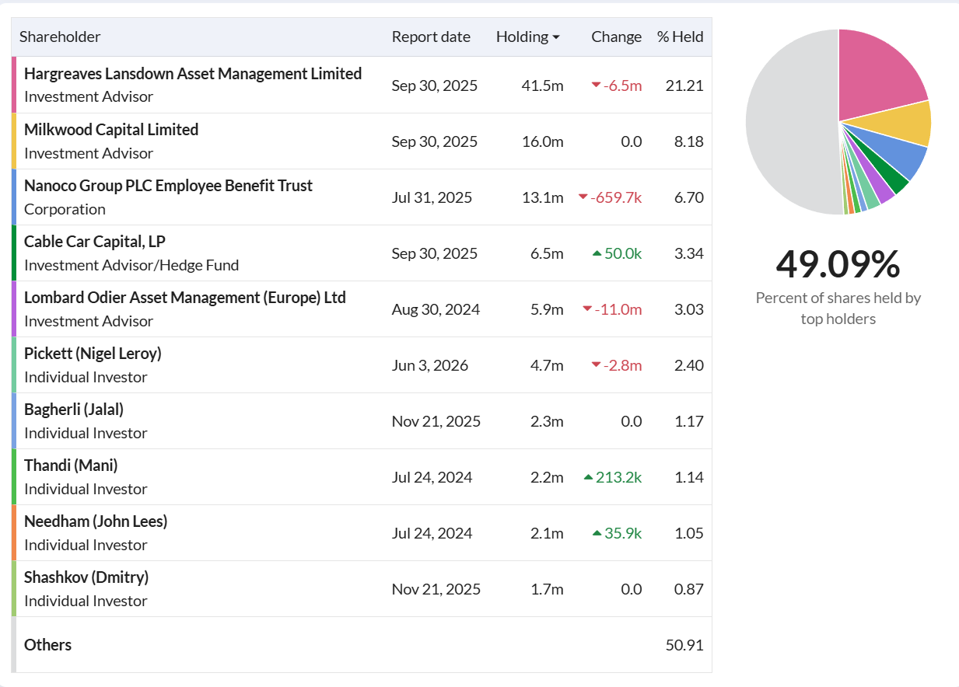959x687 pixels.
Task: Click the green up arrow beside 50.0k
Action: (597, 253)
